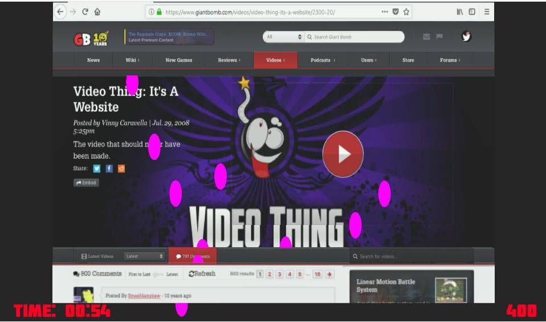
Task: Toggle First to Last / Latest comment order
Action: click(158, 275)
